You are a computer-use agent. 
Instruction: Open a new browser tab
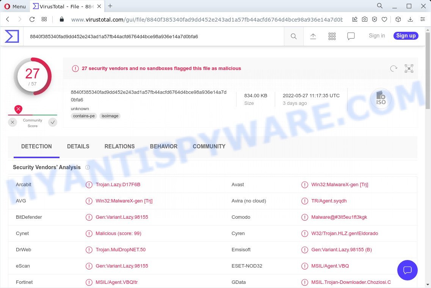click(x=110, y=6)
